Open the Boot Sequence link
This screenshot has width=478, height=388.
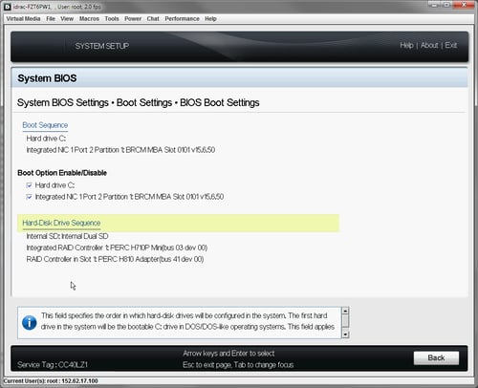(45, 125)
